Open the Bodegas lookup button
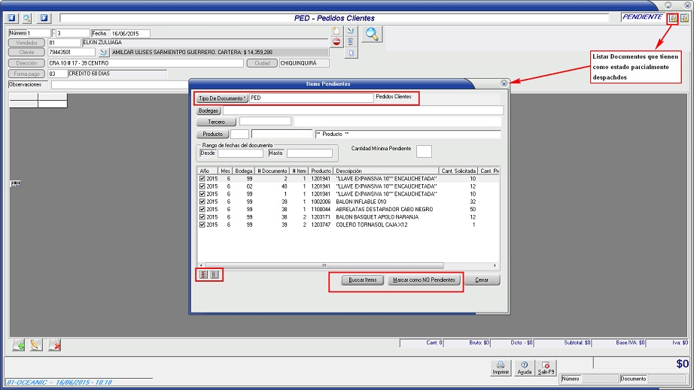 [209, 110]
